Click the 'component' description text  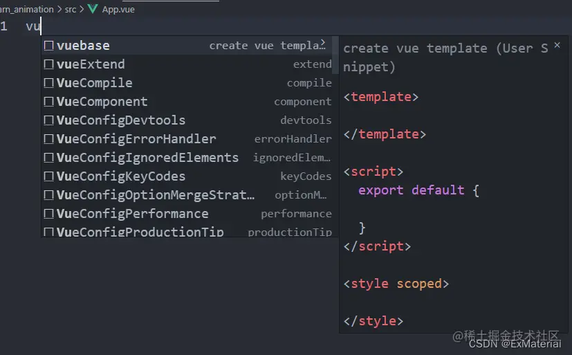[303, 102]
